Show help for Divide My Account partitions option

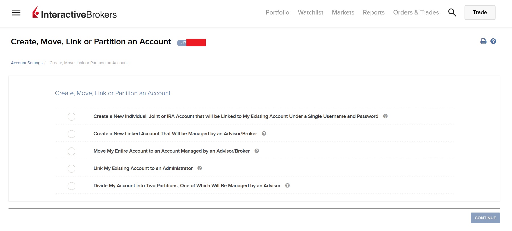point(288,186)
